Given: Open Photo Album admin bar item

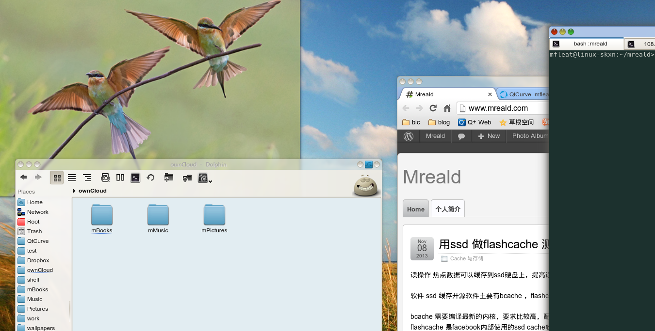Looking at the screenshot, I should point(530,136).
